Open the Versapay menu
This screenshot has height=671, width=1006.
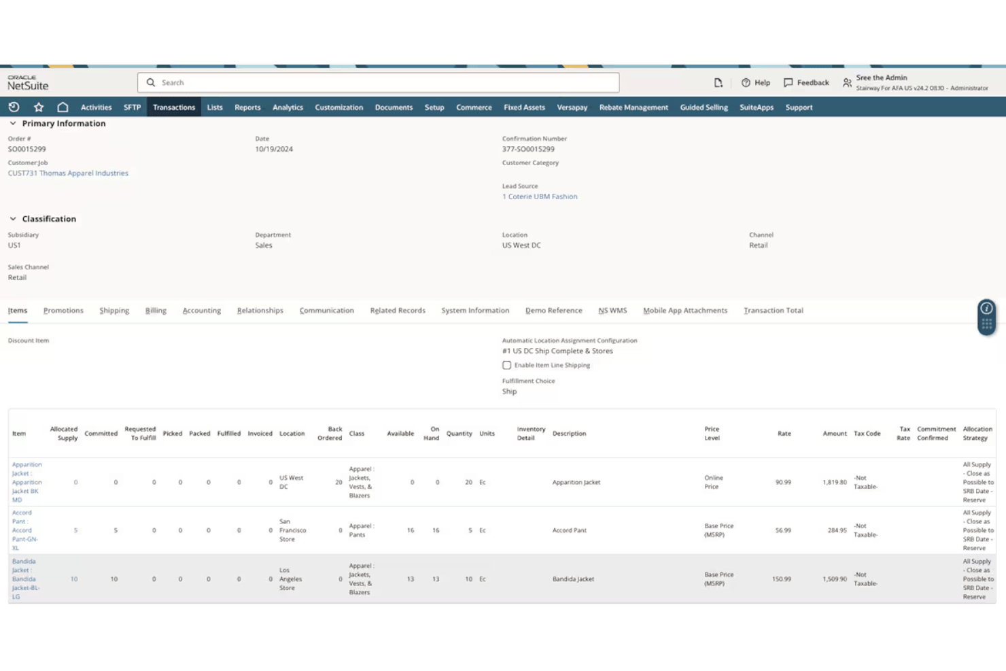[x=572, y=107]
